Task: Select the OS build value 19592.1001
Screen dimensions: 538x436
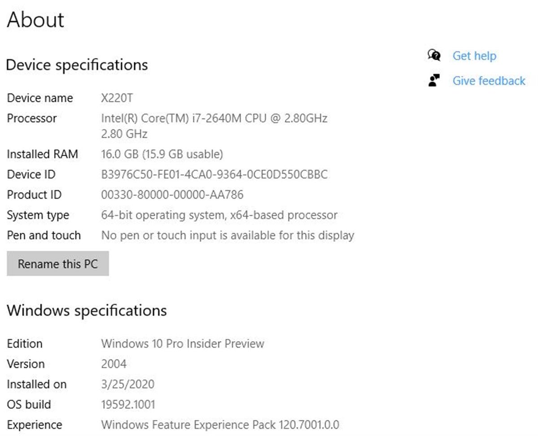Action: pos(128,405)
